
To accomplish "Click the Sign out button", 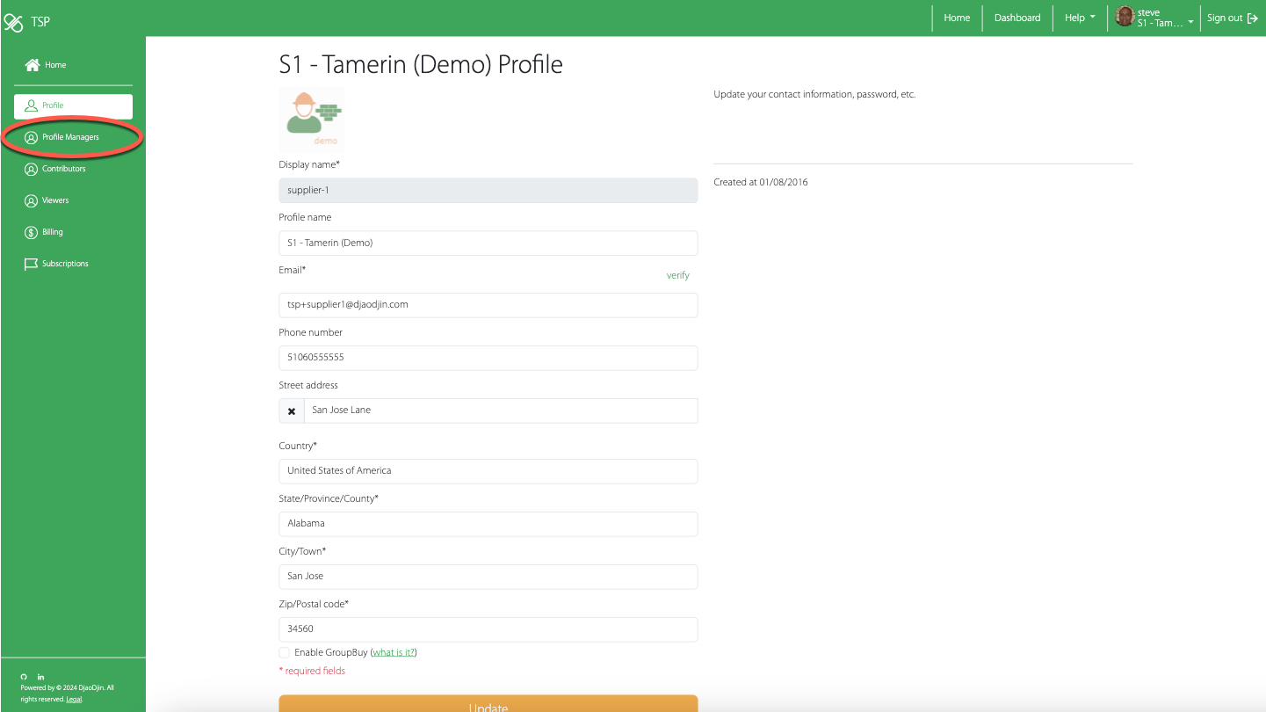I will pyautogui.click(x=1232, y=18).
